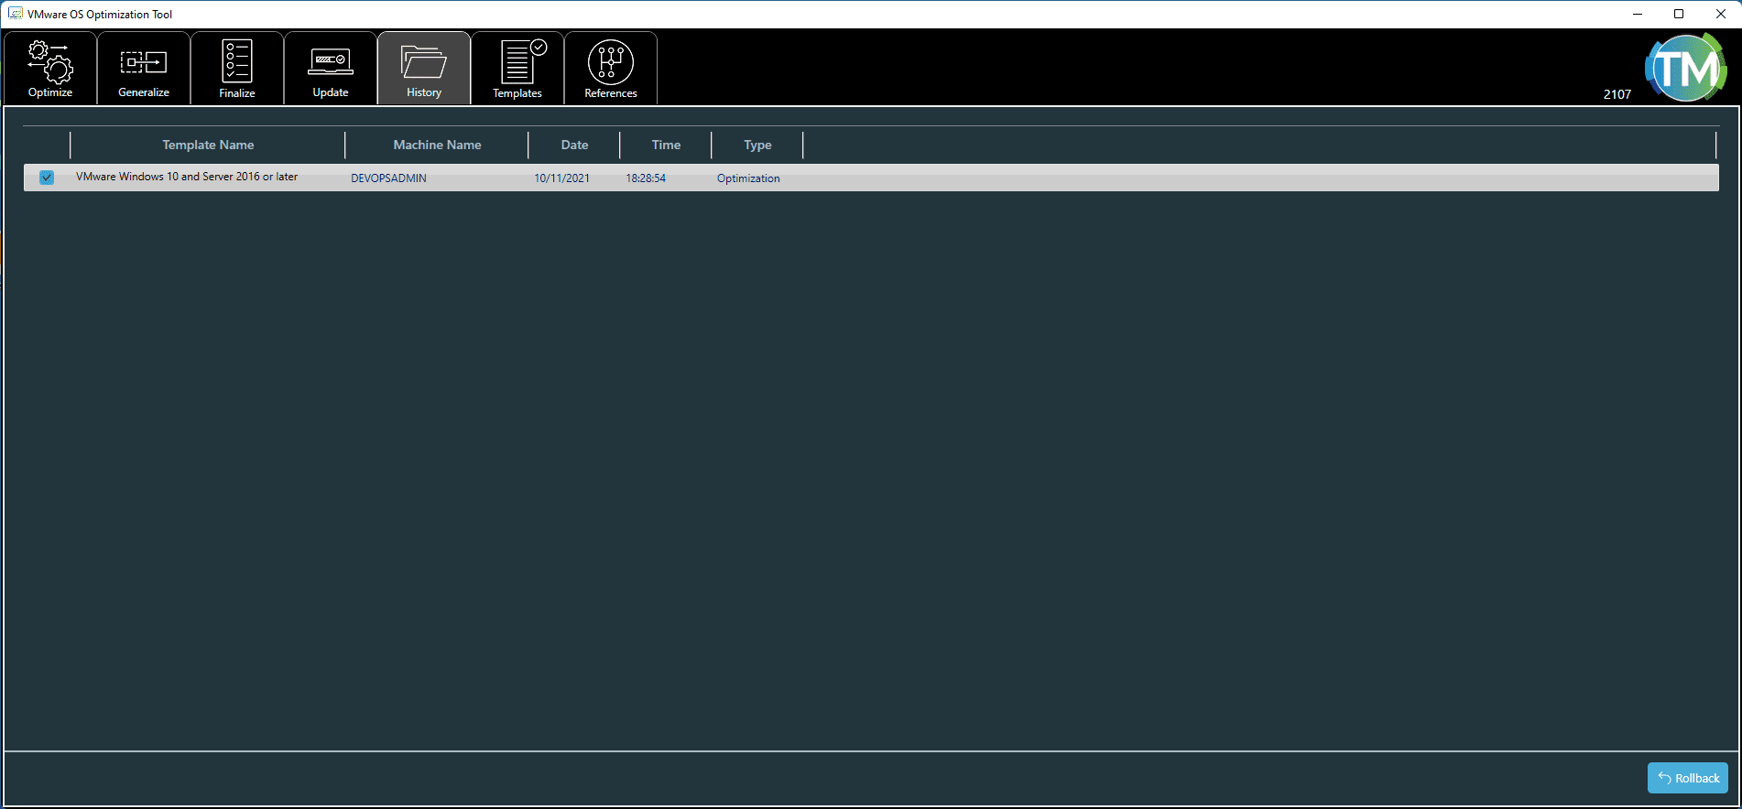The width and height of the screenshot is (1742, 809).
Task: Click the VMware app icon in title bar
Action: coord(15,14)
